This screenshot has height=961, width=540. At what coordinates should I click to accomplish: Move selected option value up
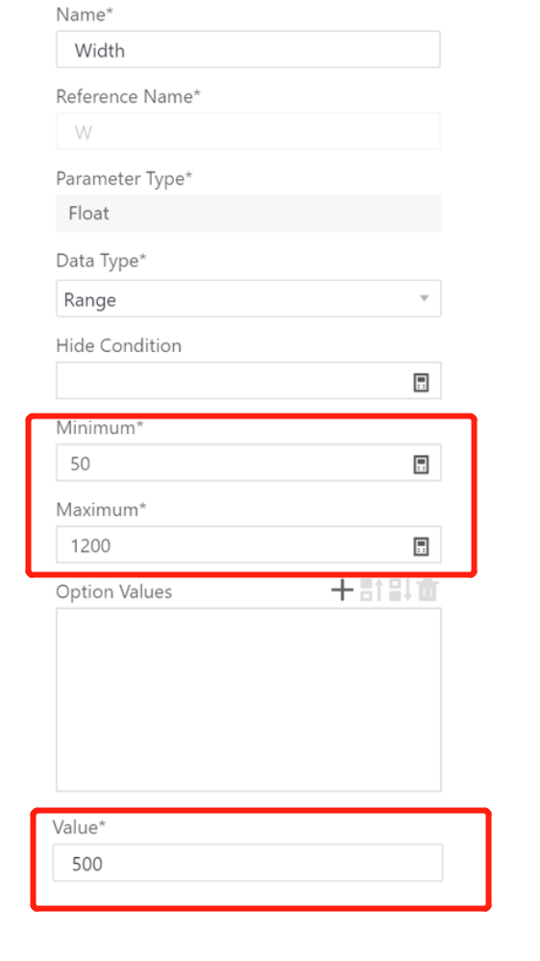click(x=371, y=591)
